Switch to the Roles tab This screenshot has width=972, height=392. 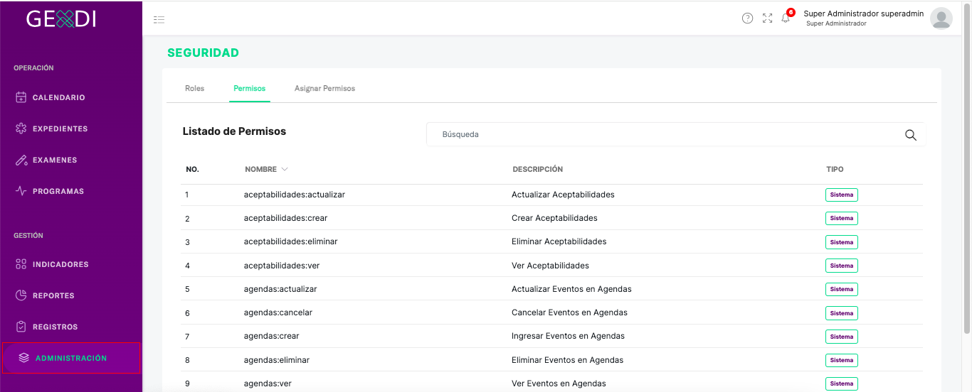[x=194, y=88]
